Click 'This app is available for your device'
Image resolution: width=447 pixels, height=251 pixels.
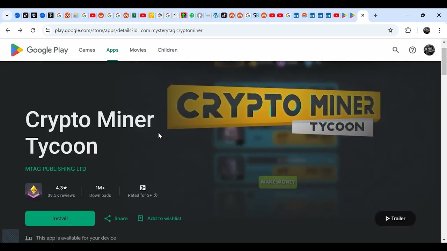pyautogui.click(x=76, y=238)
